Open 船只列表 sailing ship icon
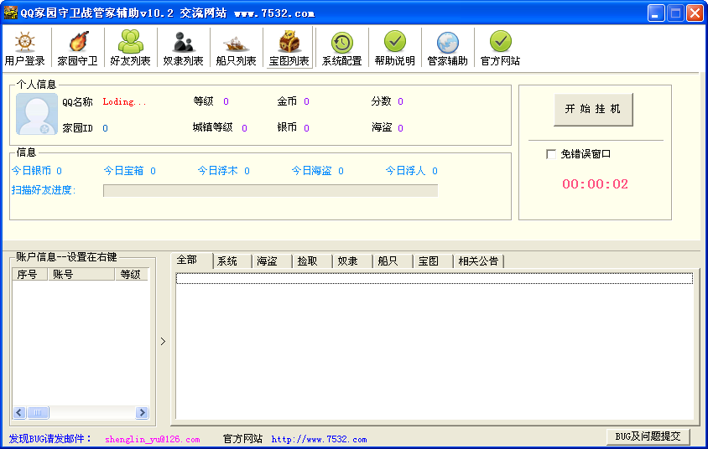 pos(237,44)
